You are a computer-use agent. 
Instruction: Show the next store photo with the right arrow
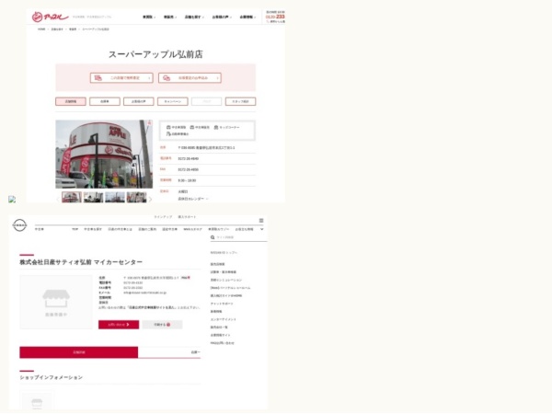(x=150, y=200)
